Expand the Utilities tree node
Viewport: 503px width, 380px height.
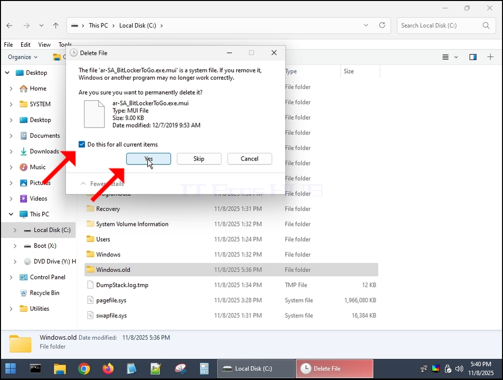coord(11,309)
